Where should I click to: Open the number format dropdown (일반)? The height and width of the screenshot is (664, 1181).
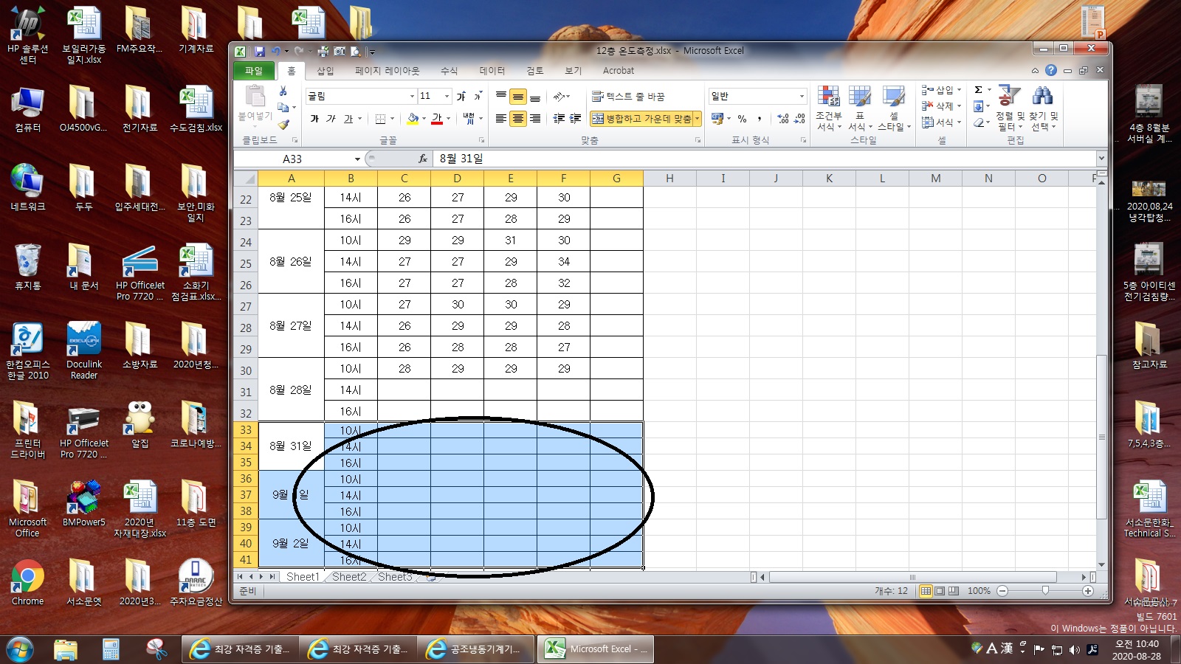[x=802, y=97]
